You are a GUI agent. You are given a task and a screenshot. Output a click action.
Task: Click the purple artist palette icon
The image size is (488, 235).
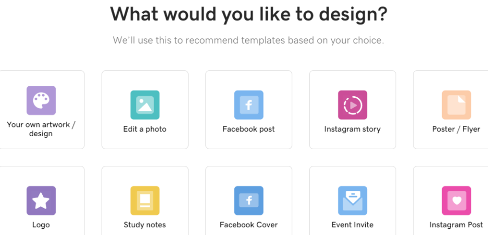[41, 100]
